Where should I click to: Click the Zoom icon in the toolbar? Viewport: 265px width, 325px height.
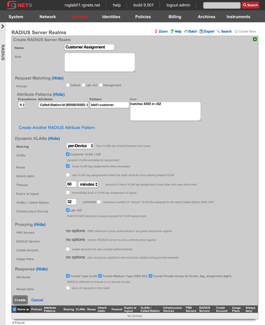pos(156,31)
